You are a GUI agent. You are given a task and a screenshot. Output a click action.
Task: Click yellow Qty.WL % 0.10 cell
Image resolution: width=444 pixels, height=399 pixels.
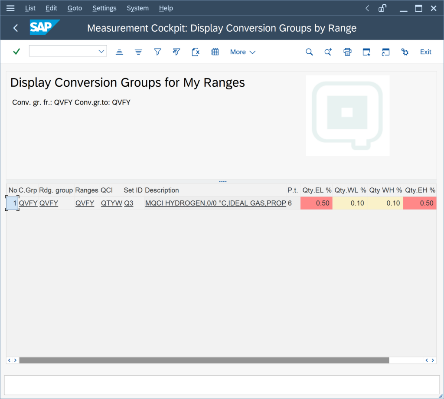tap(350, 203)
